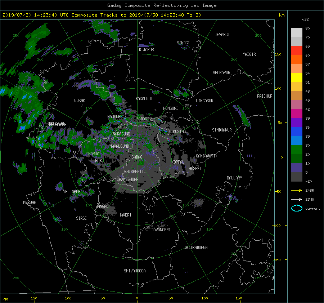The width and height of the screenshot is (324, 303).
Task: Click the YADGIR city label
Action: [249, 54]
